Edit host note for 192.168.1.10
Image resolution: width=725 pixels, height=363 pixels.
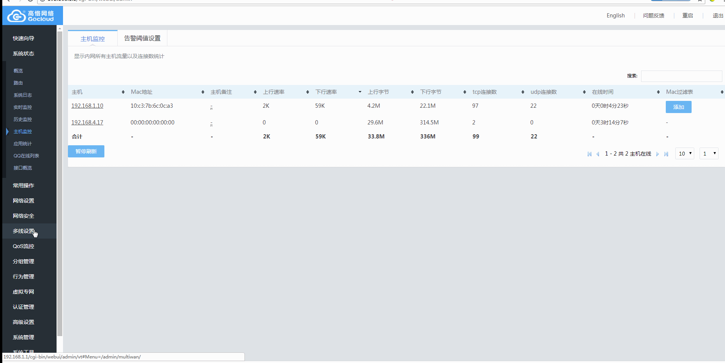pos(211,107)
